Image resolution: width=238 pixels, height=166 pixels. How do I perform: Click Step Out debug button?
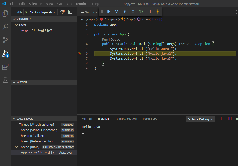pos(133,12)
